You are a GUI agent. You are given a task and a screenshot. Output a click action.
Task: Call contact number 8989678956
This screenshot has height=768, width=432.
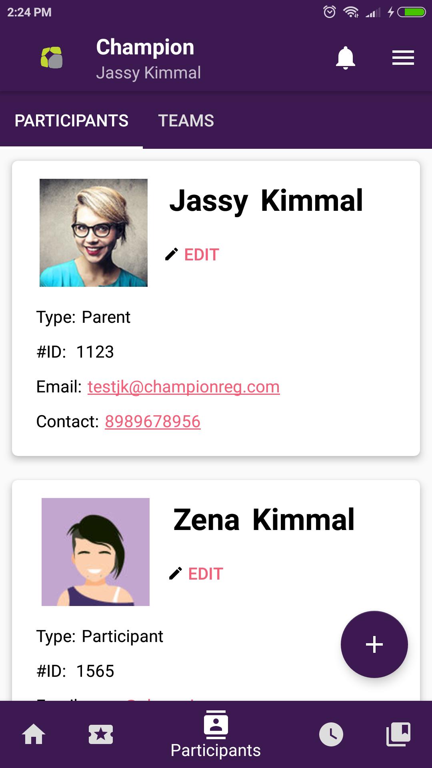pyautogui.click(x=152, y=422)
